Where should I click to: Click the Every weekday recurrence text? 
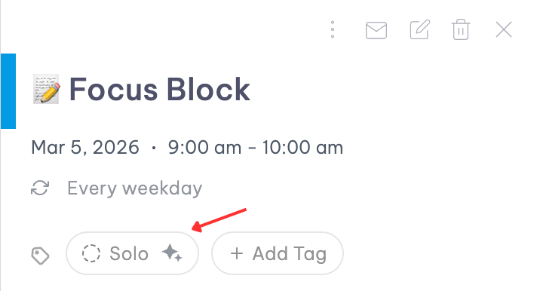135,188
